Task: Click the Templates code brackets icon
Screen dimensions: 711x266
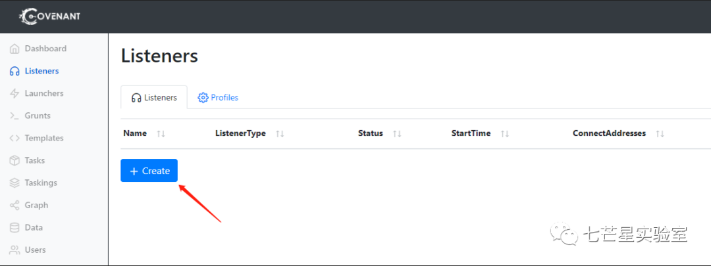Action: pos(14,138)
